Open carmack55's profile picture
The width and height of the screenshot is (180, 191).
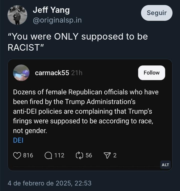point(21,73)
